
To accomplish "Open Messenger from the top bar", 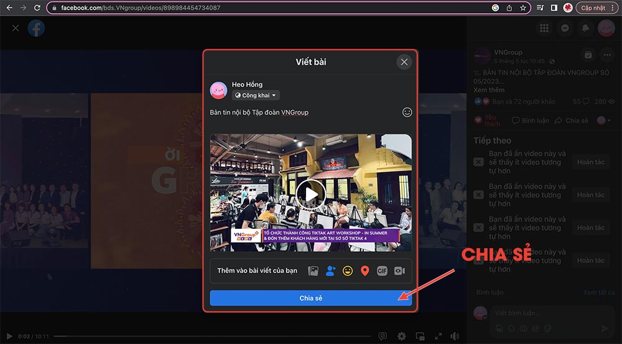I will (x=565, y=28).
